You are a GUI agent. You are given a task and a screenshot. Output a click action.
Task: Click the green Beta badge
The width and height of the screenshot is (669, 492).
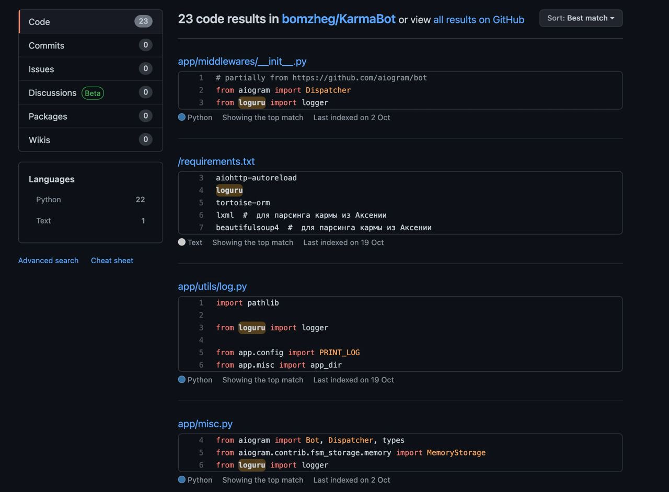(93, 93)
